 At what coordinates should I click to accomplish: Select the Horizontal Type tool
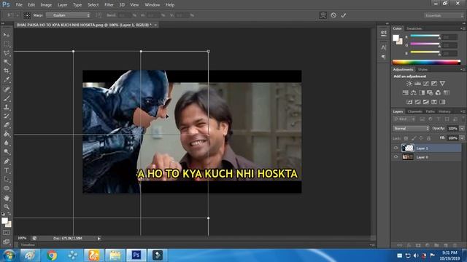(x=7, y=170)
